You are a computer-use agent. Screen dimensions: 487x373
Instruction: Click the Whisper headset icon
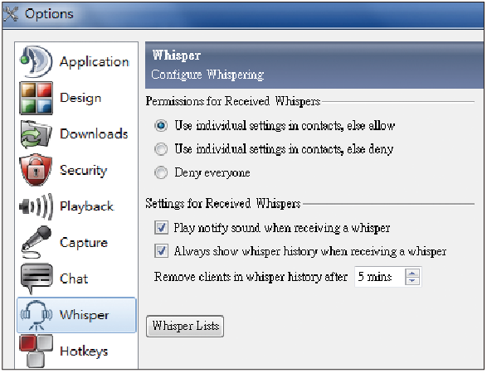click(36, 315)
